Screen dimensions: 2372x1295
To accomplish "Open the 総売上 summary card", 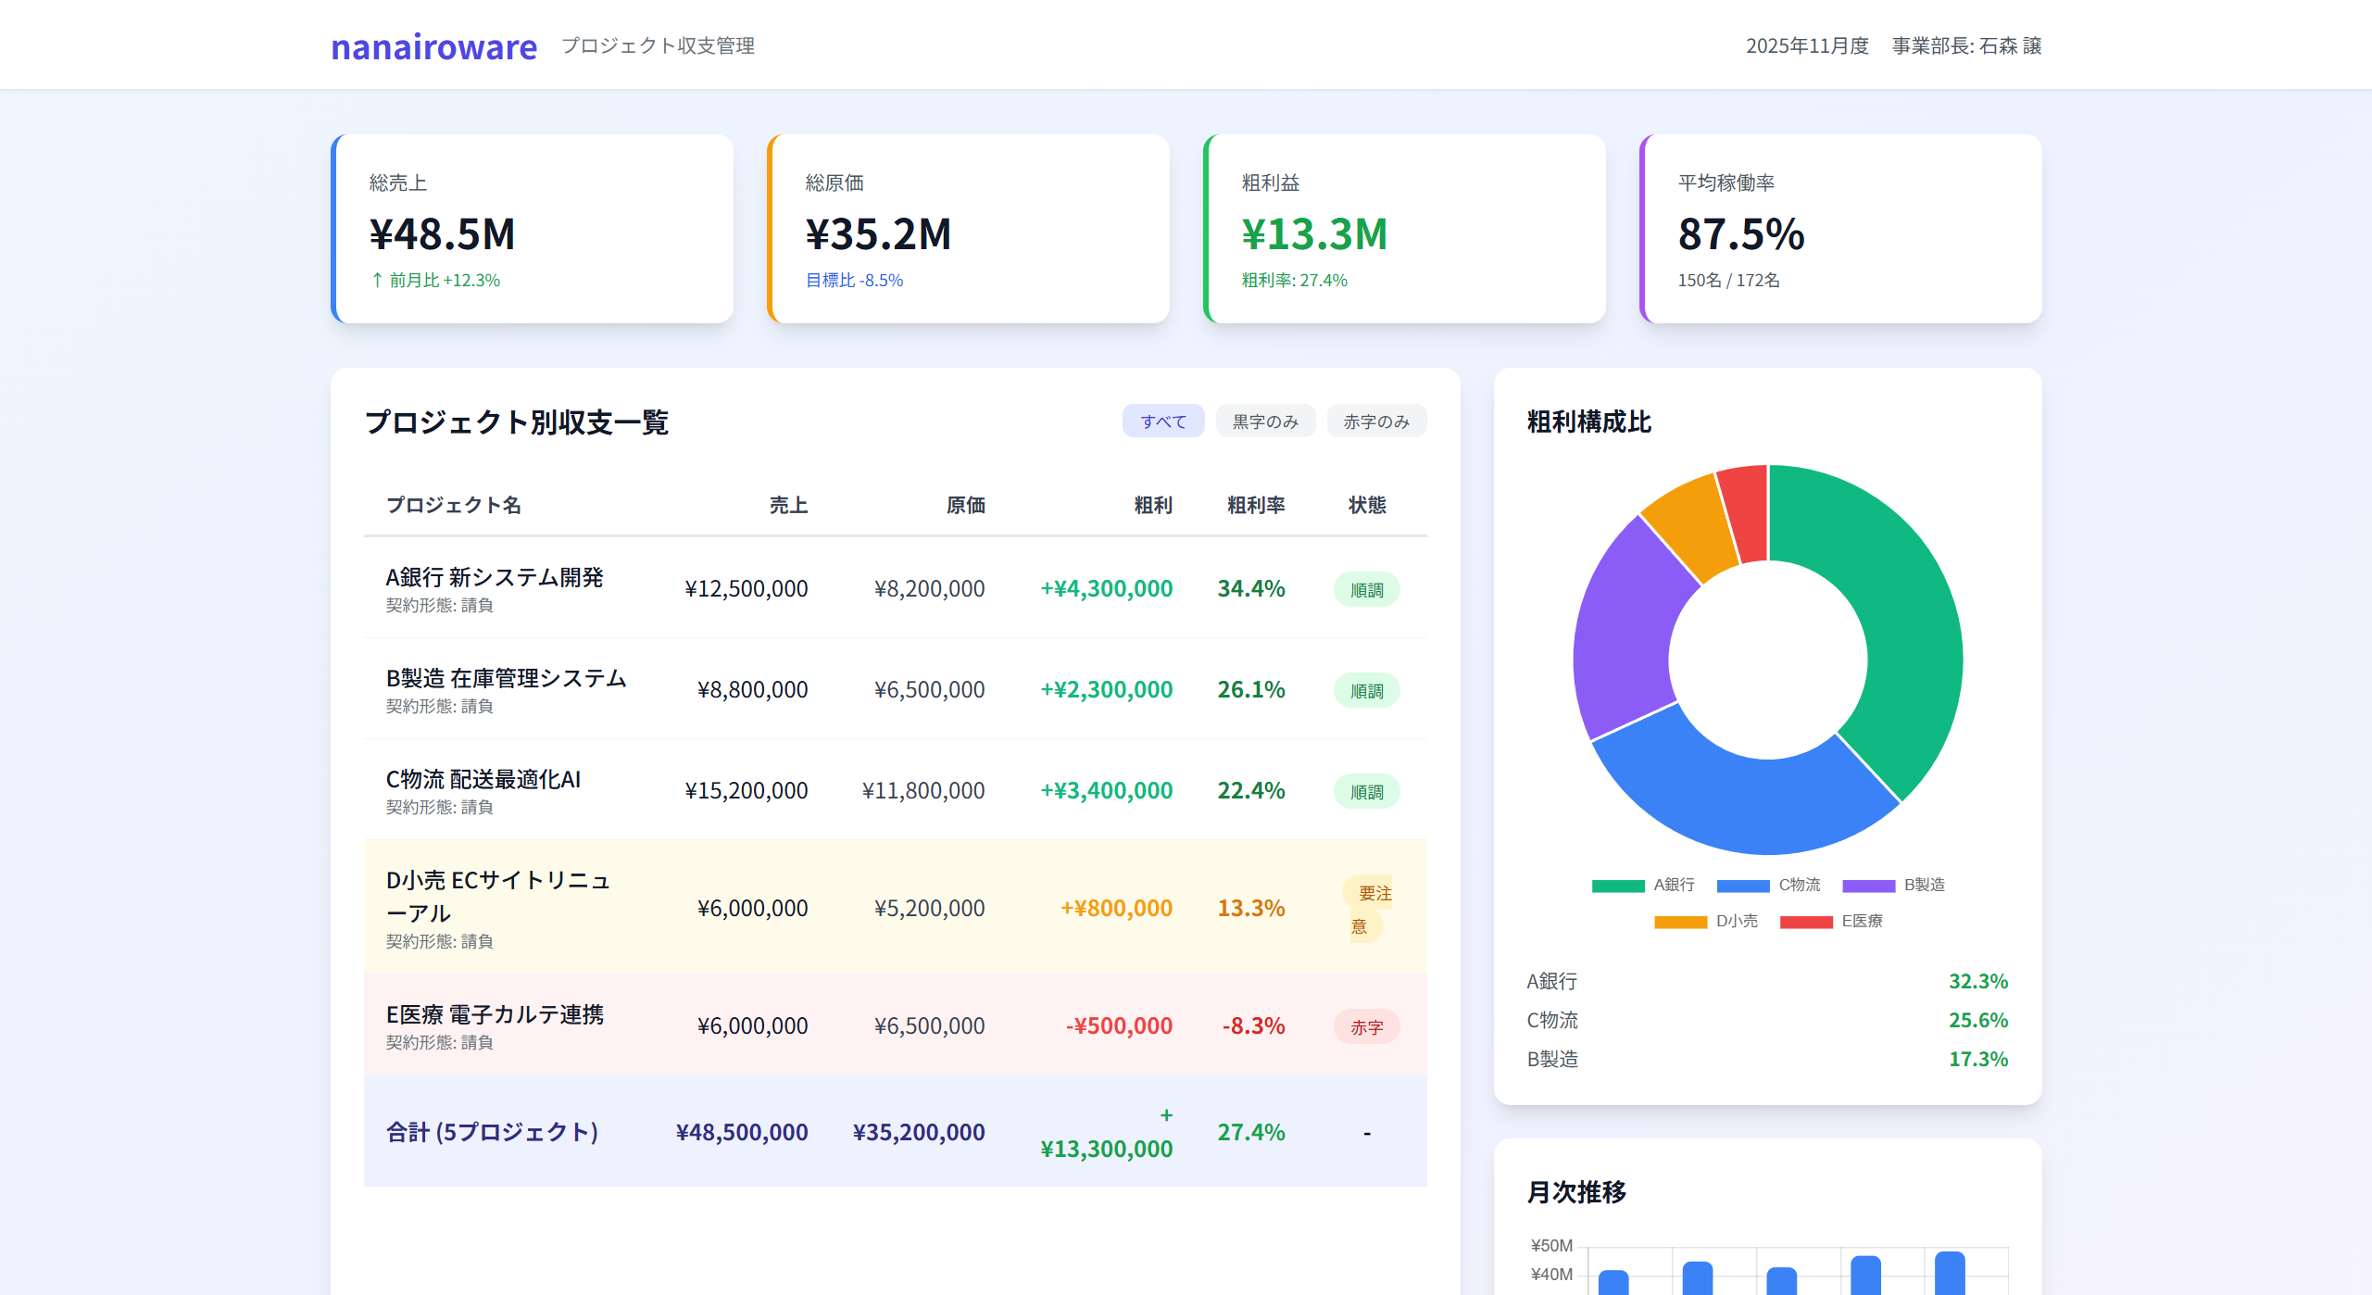I will 533,229.
